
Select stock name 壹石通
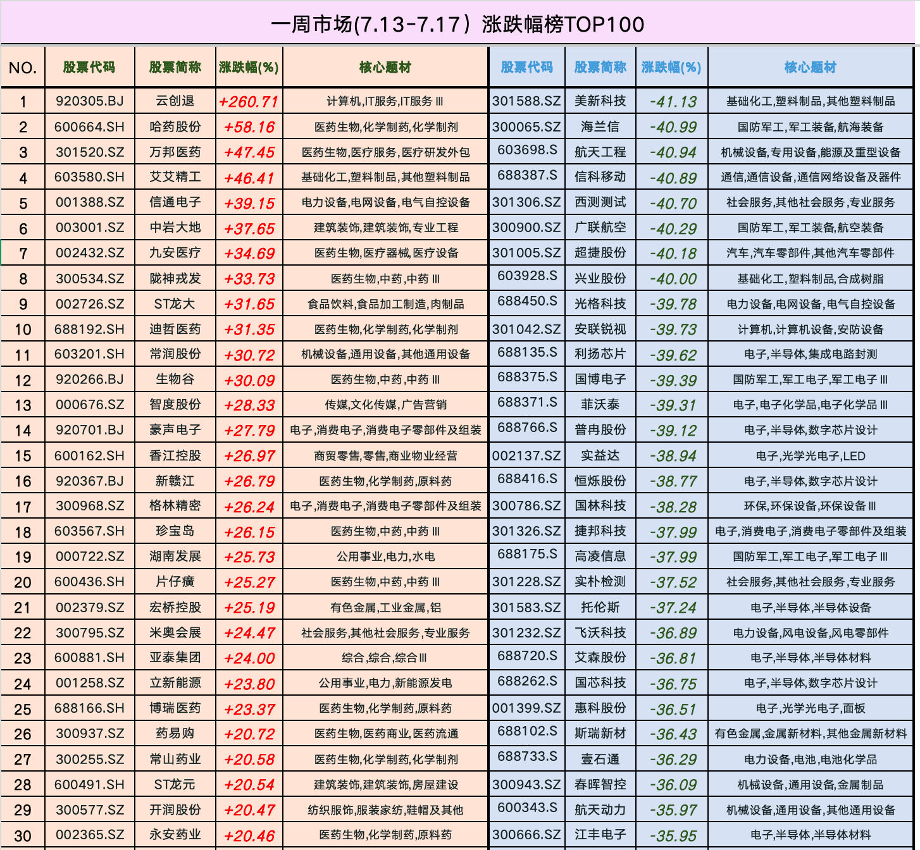[x=600, y=759]
